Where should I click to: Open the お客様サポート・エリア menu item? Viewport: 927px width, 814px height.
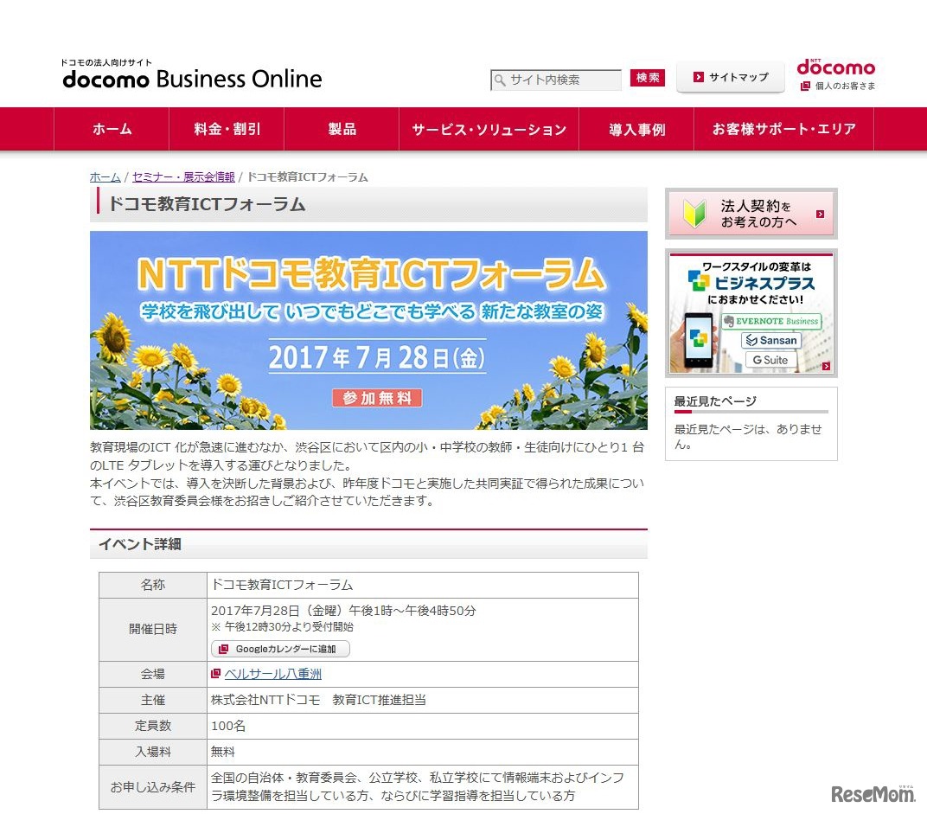coord(783,129)
